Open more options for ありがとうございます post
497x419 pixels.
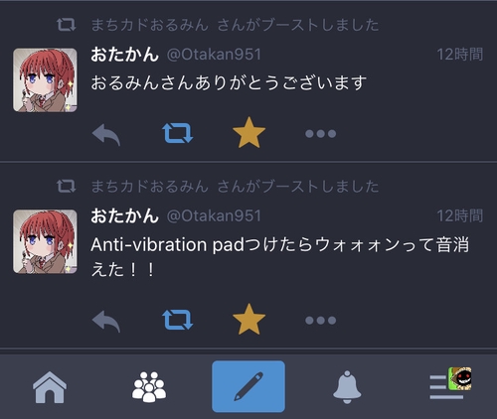coord(320,134)
